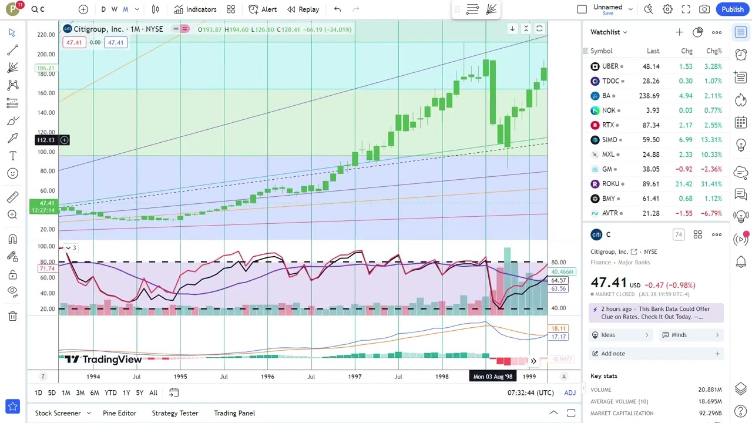Switch to daily D interval
The image size is (752, 423).
click(103, 9)
